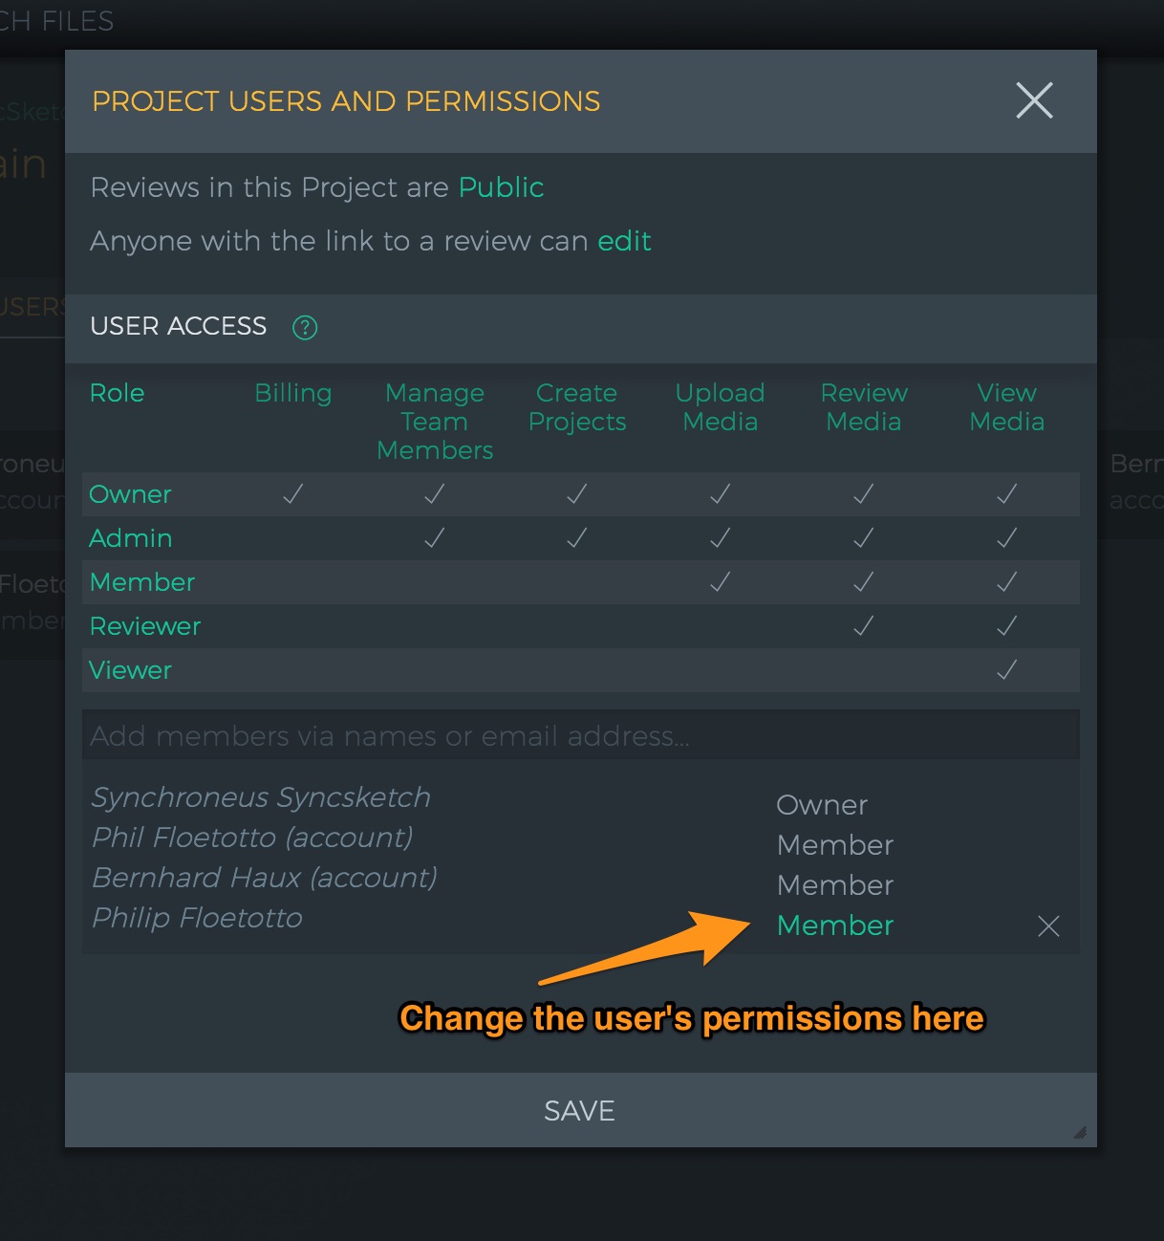Image resolution: width=1164 pixels, height=1241 pixels.
Task: Select the Reviewer role row label
Action: pyautogui.click(x=145, y=626)
